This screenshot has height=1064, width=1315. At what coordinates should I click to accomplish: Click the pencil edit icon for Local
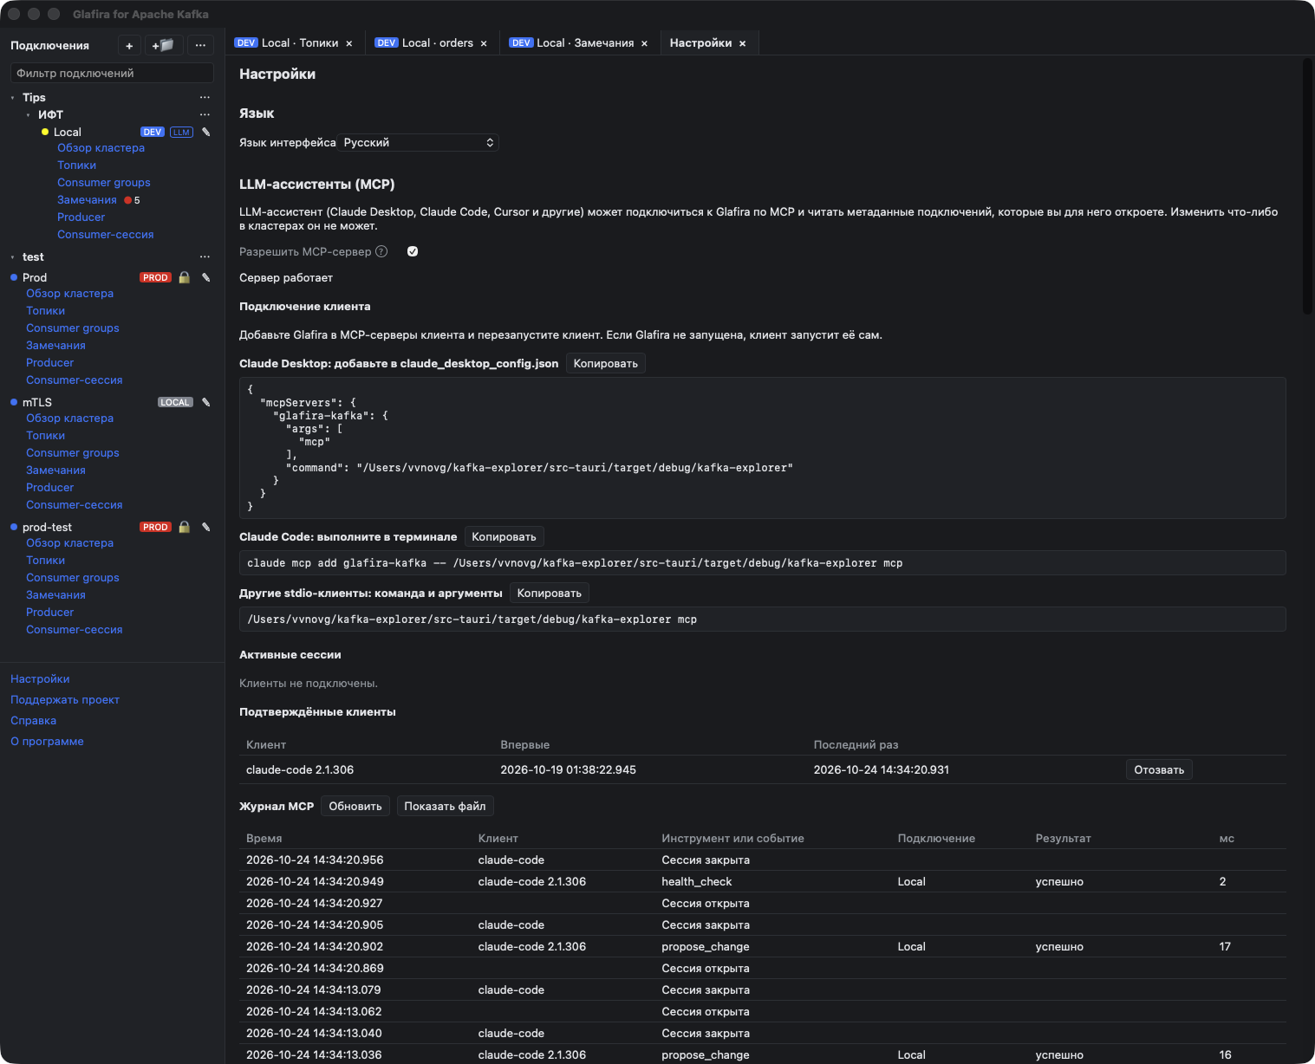pos(206,132)
